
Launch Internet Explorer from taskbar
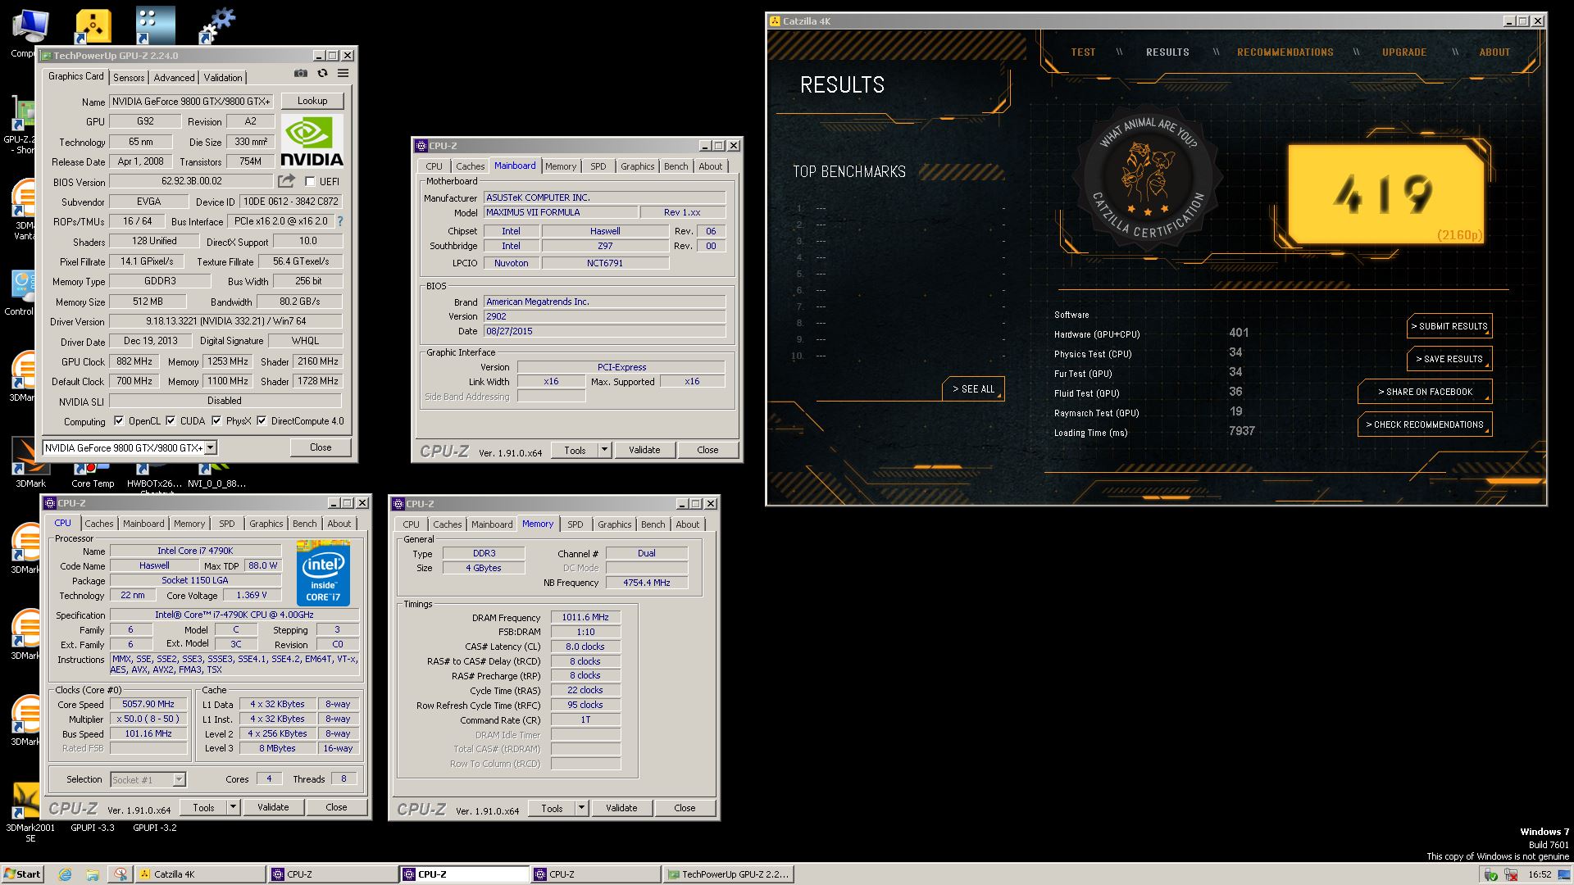tap(65, 874)
